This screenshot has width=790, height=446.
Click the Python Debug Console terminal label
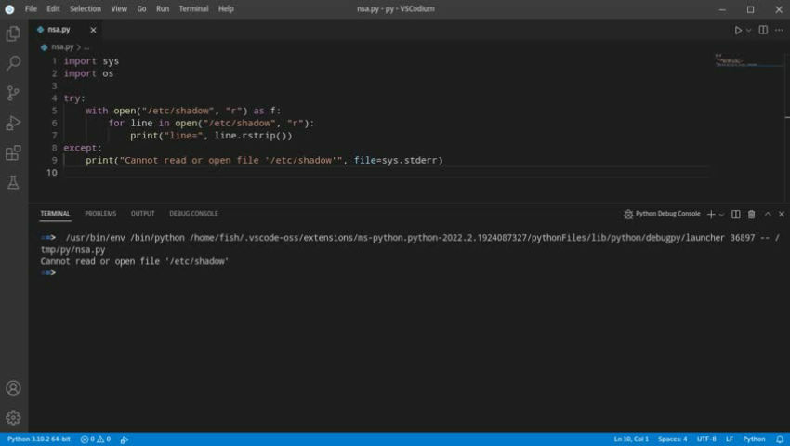click(x=667, y=214)
